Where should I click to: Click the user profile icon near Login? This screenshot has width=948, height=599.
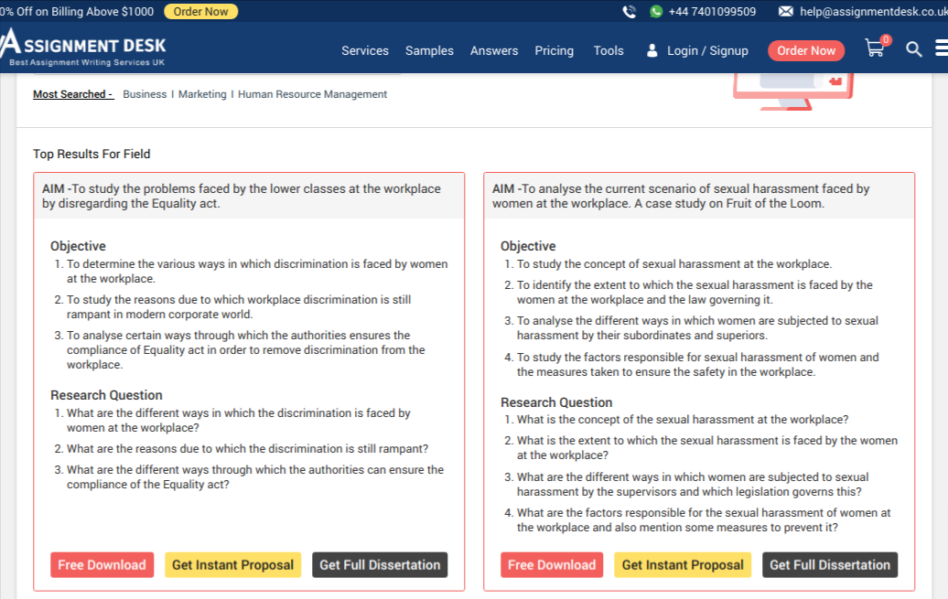click(x=652, y=50)
